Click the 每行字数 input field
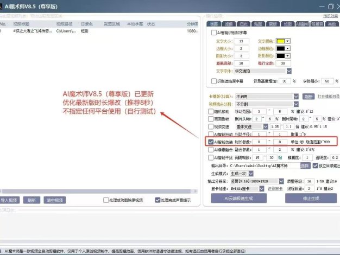340x255 pixels. point(283,63)
